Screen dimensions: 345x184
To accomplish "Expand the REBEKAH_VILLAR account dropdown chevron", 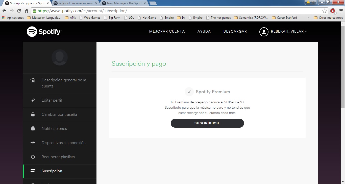I will point(306,32).
